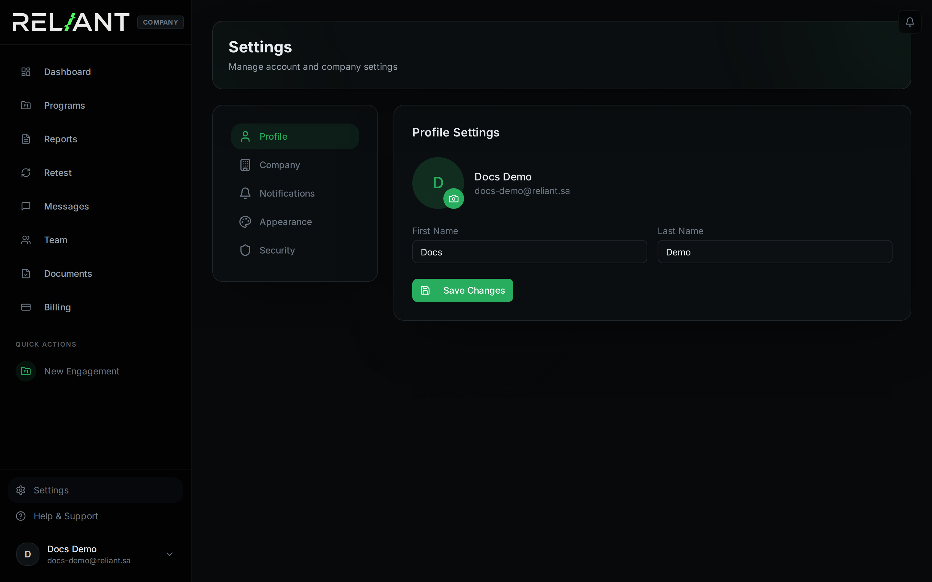932x582 pixels.
Task: Navigate to Retest
Action: point(95,173)
